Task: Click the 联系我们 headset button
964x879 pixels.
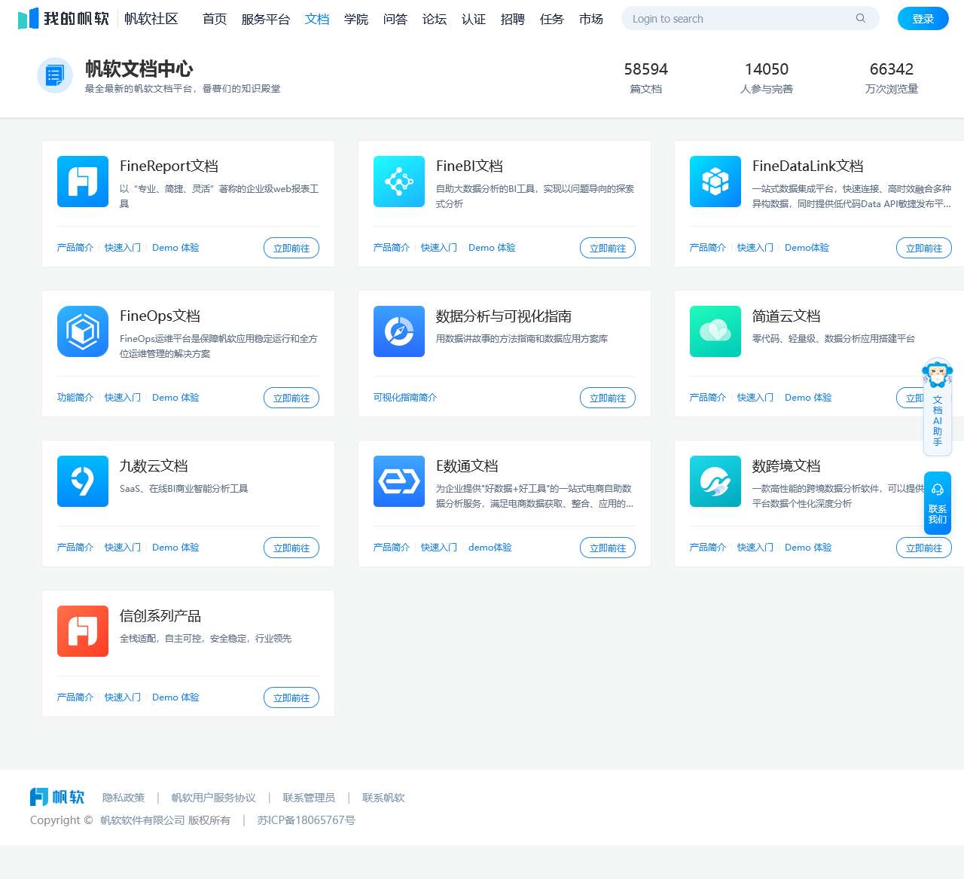Action: pyautogui.click(x=938, y=503)
